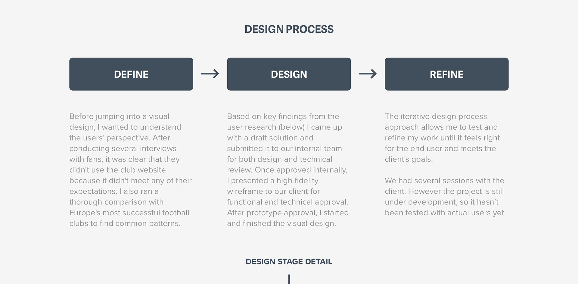
Task: Click the paragraph starting 'We had several sessions'
Action: 445,197
